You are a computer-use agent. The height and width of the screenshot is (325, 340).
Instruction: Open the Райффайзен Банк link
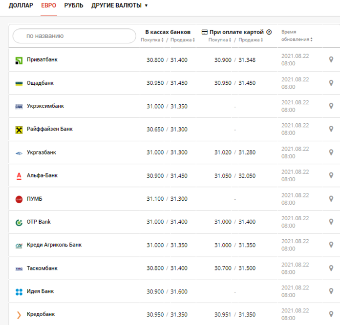click(x=50, y=129)
